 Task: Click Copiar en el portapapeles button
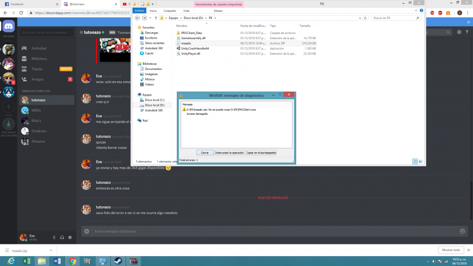tap(261, 153)
